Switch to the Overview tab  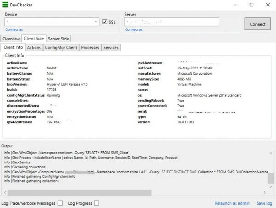pos(11,39)
